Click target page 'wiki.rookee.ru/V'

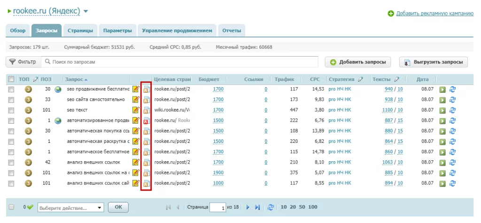(x=172, y=110)
